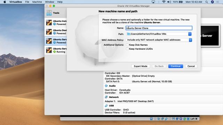Click the hard disk activity status icon
The width and height of the screenshot is (223, 125).
coord(151,119)
